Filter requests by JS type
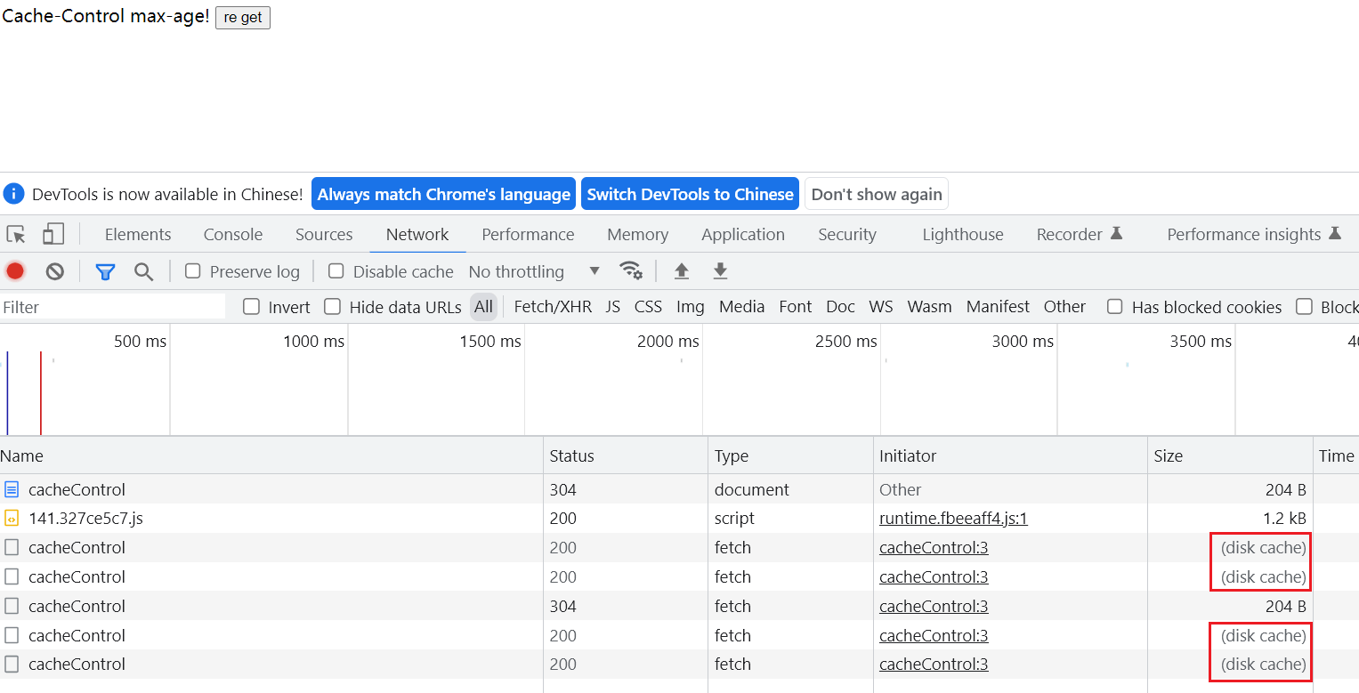The width and height of the screenshot is (1359, 693). (x=613, y=307)
